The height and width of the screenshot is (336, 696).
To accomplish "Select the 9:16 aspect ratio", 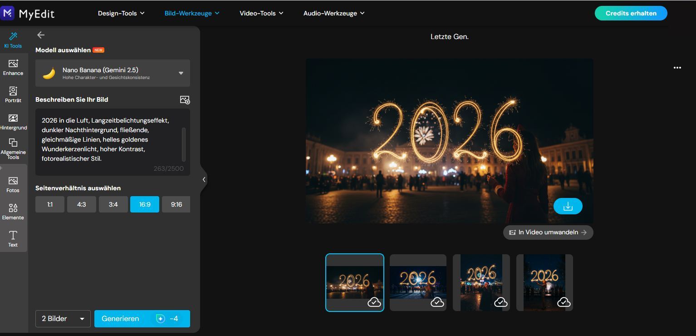I will coord(176,204).
